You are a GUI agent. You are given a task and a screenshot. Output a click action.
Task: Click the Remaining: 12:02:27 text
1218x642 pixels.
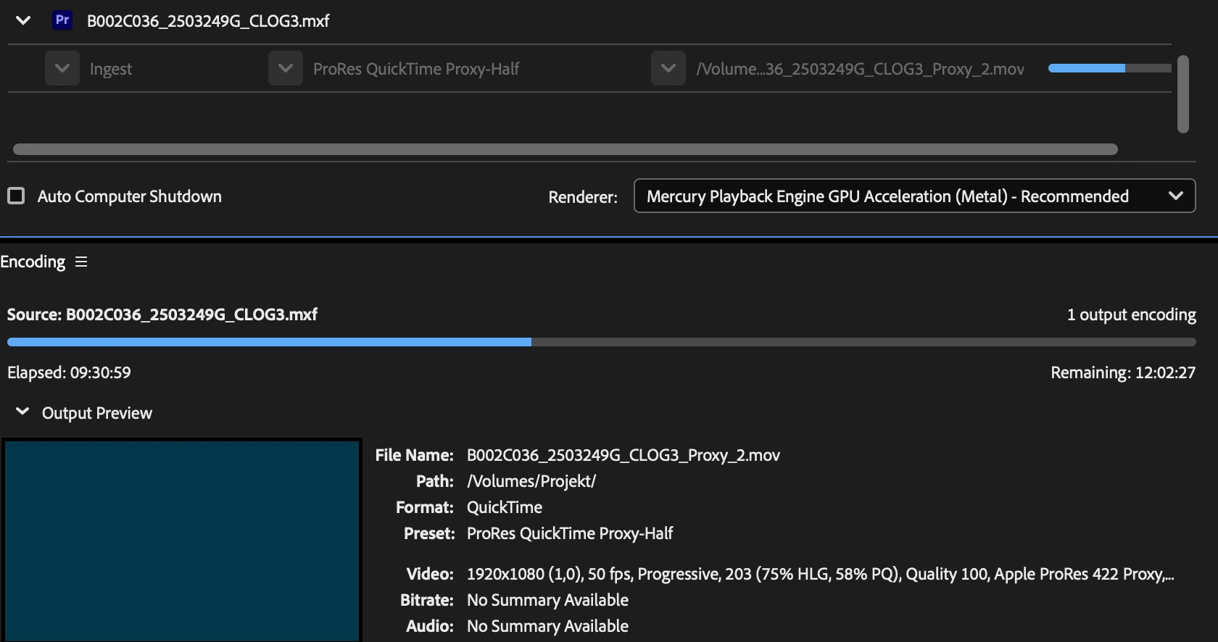pos(1123,372)
